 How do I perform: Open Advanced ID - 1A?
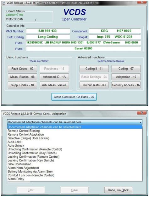54,77
